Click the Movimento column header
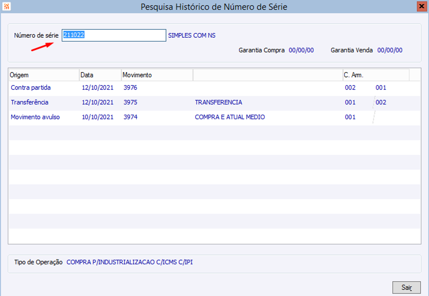Viewport: 429px width, 296px height. [x=157, y=75]
